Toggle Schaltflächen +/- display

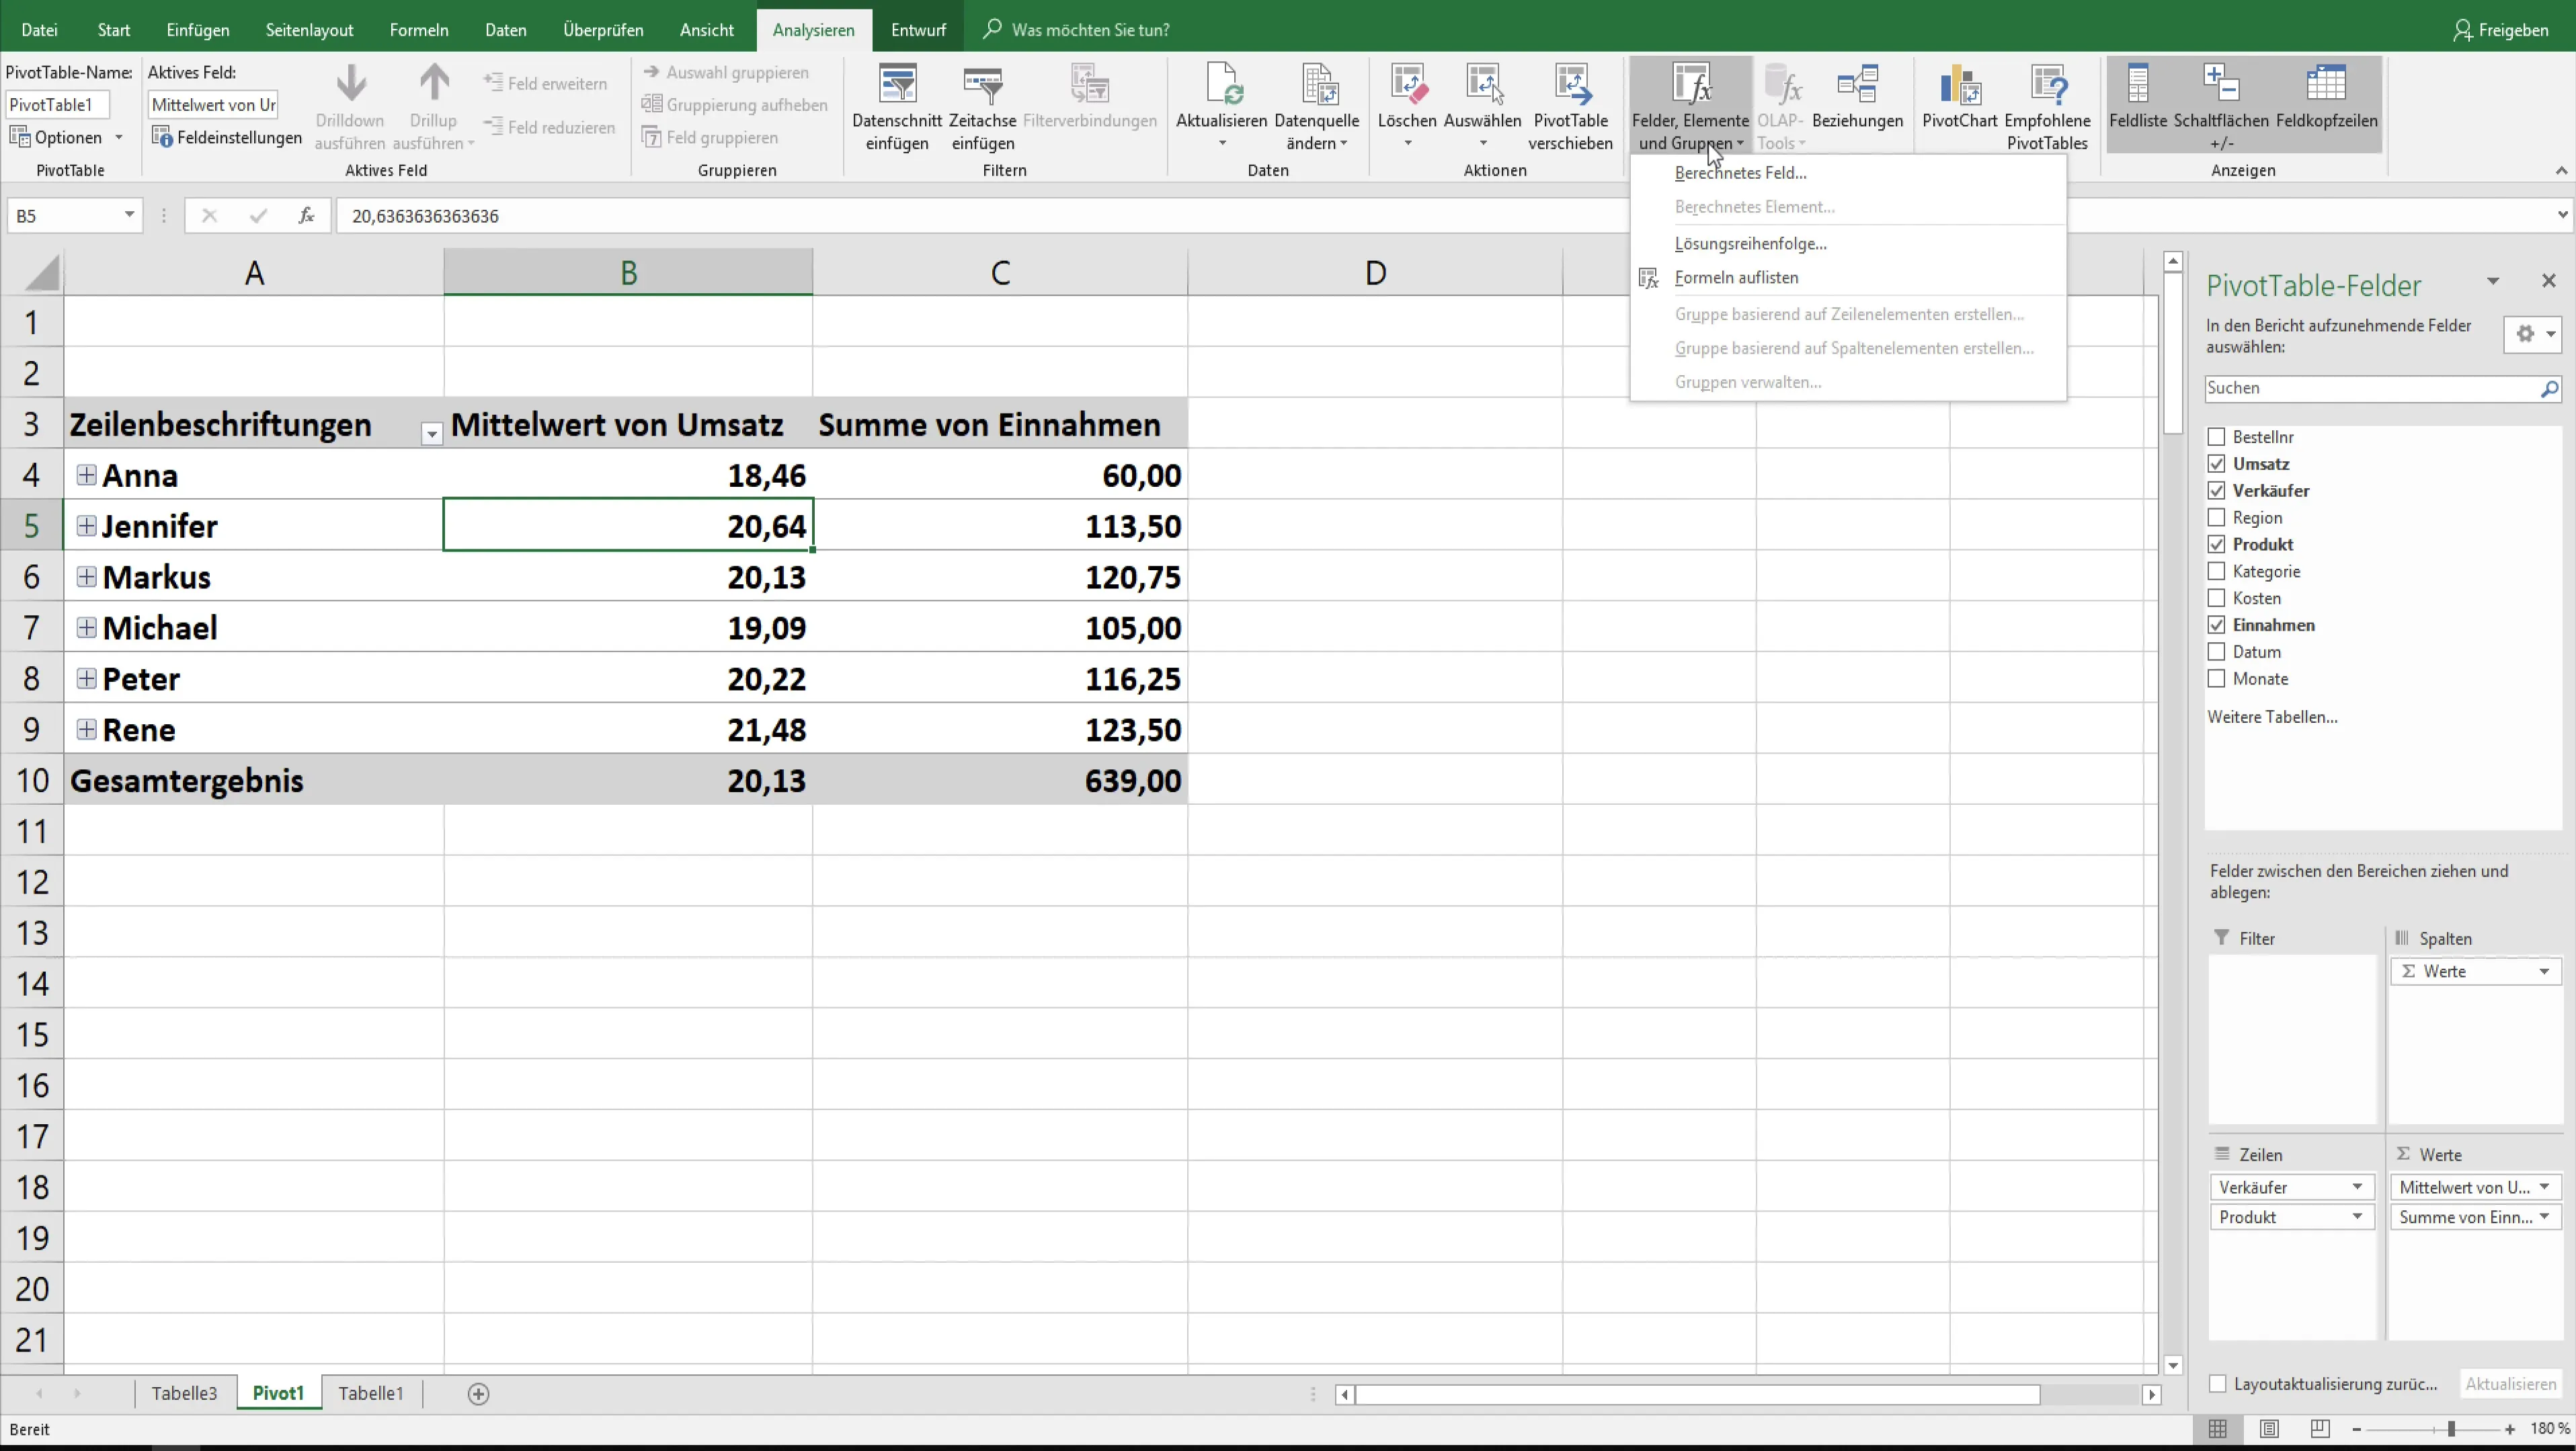pos(2221,106)
